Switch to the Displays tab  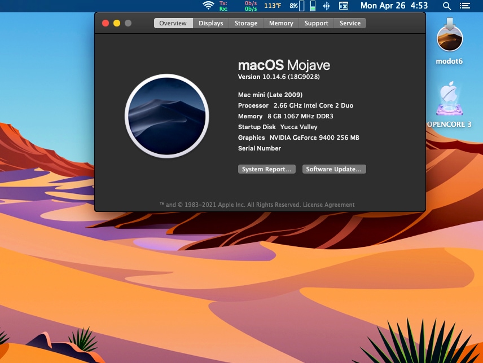[210, 23]
